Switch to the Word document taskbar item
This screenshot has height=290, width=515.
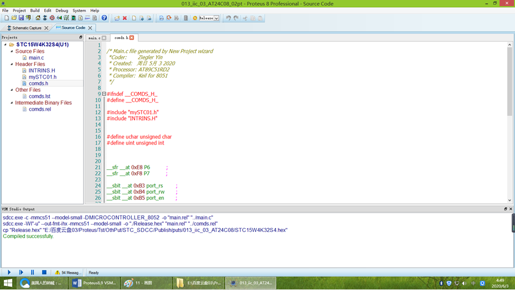94,283
